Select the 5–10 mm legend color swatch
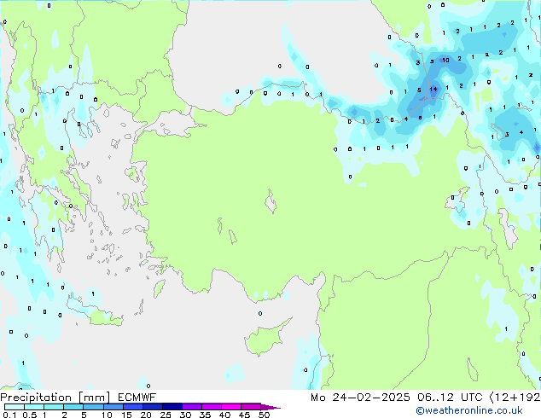The image size is (541, 418). (x=93, y=407)
